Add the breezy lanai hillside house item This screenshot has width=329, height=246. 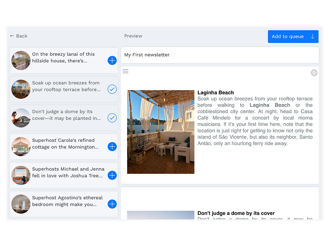(x=112, y=60)
